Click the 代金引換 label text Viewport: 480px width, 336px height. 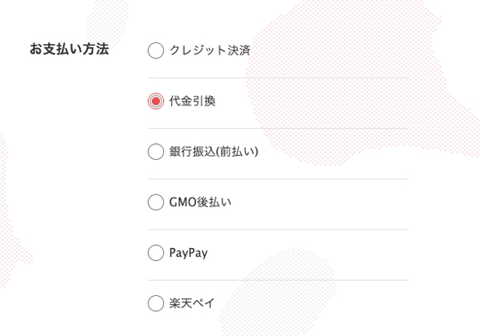click(x=192, y=101)
